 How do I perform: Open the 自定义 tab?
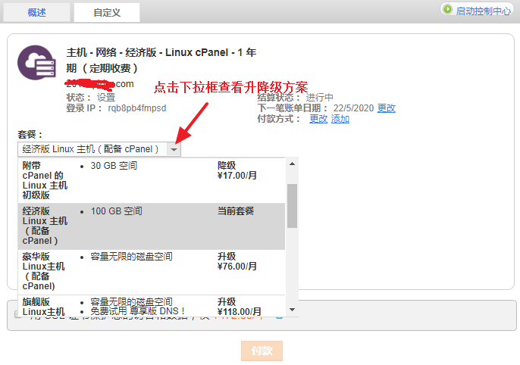click(107, 12)
